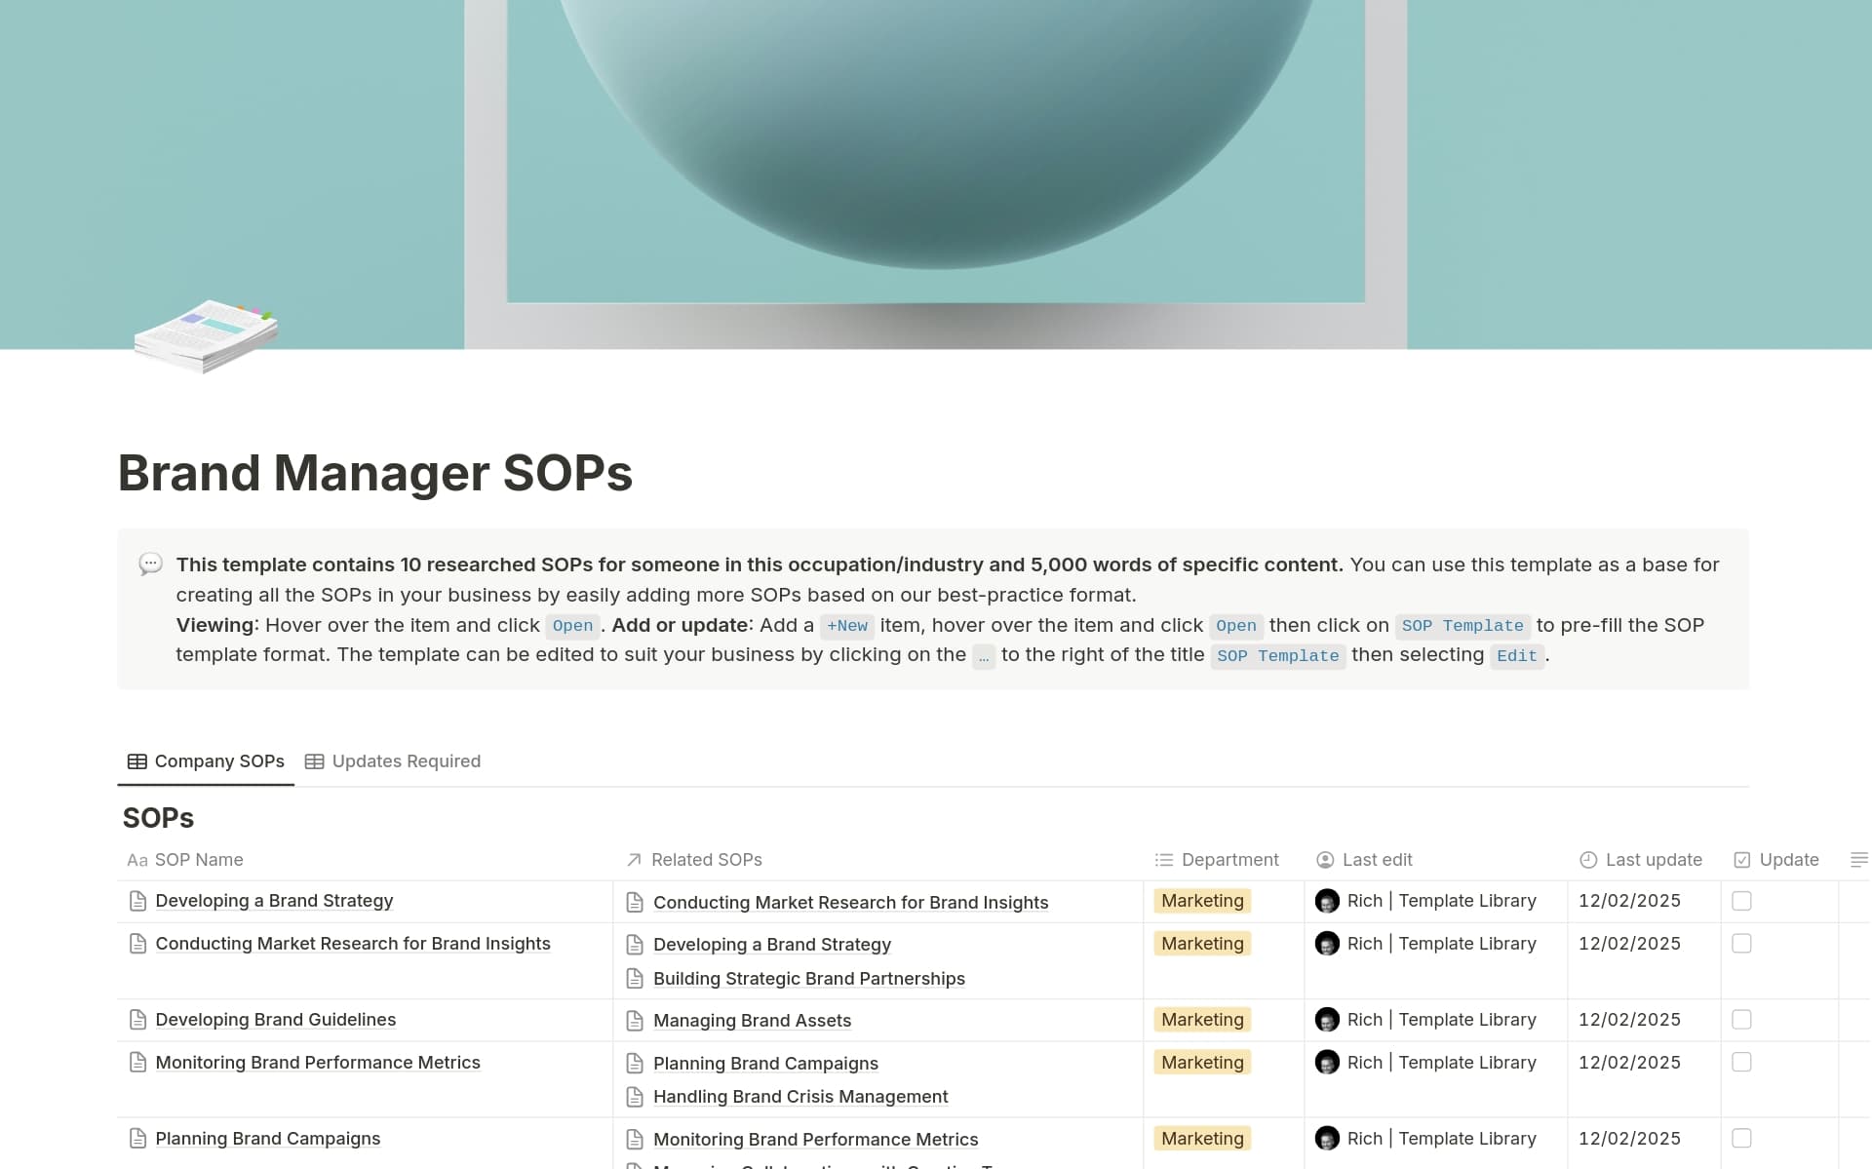Click the speech bubble icon in the callout
The image size is (1872, 1169).
[149, 565]
